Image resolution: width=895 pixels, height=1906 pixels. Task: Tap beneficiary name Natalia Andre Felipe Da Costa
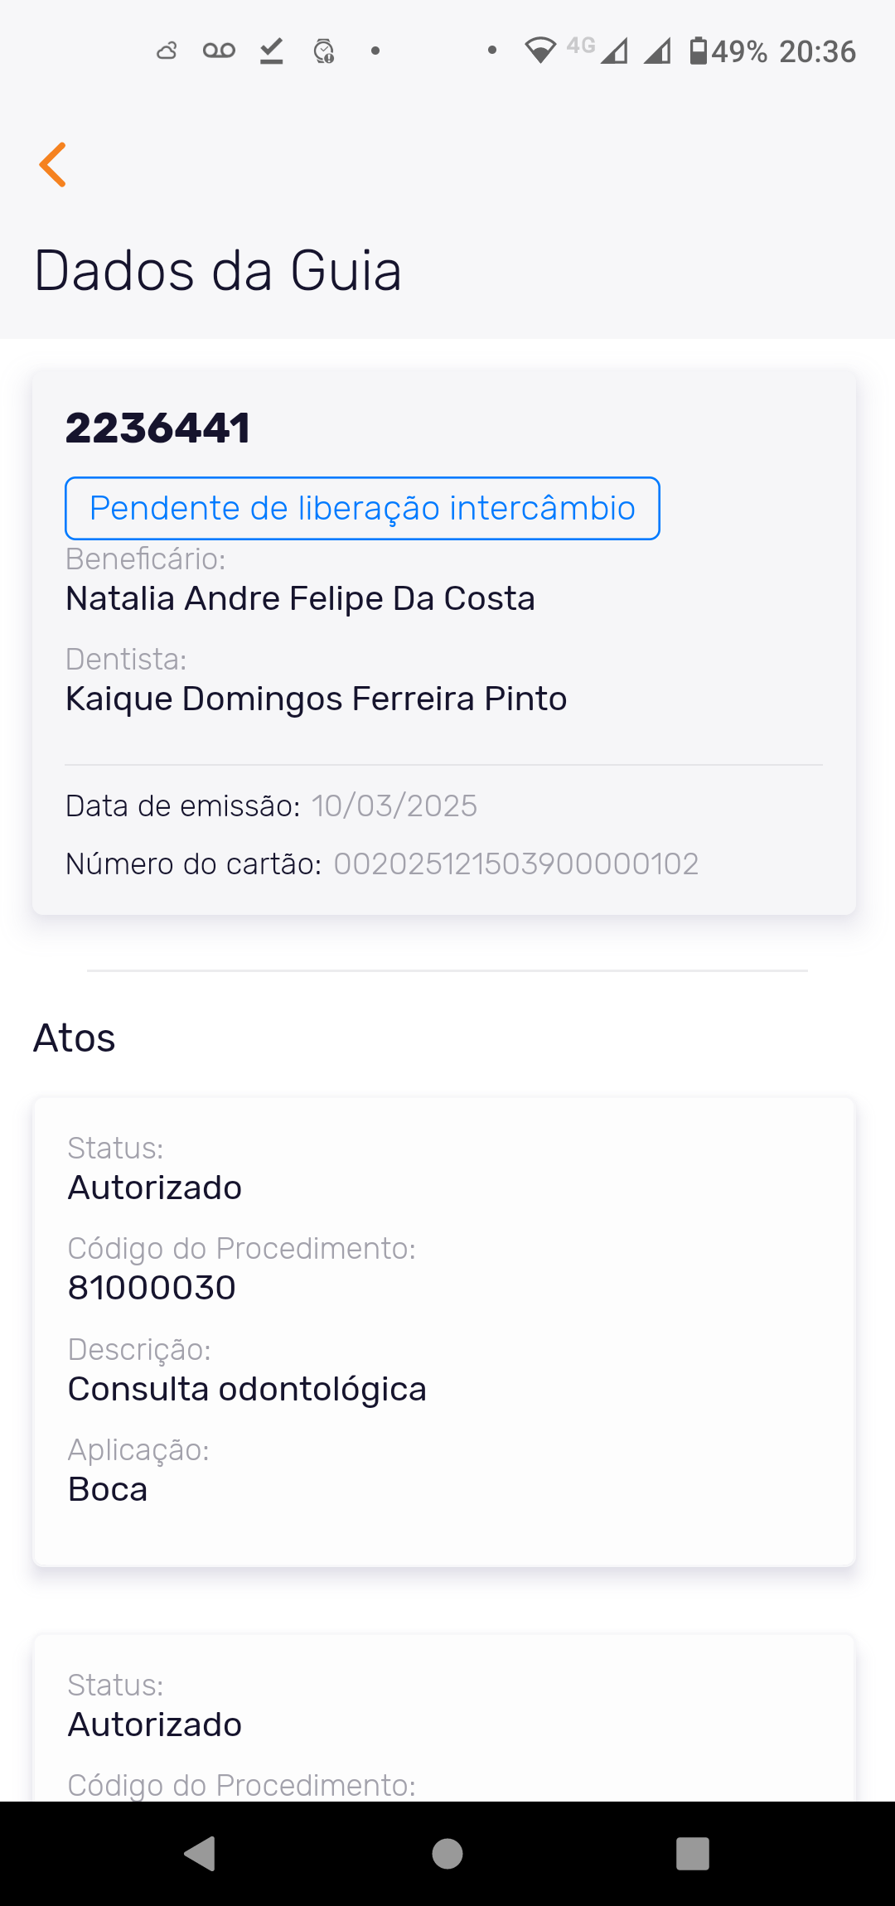[300, 598]
